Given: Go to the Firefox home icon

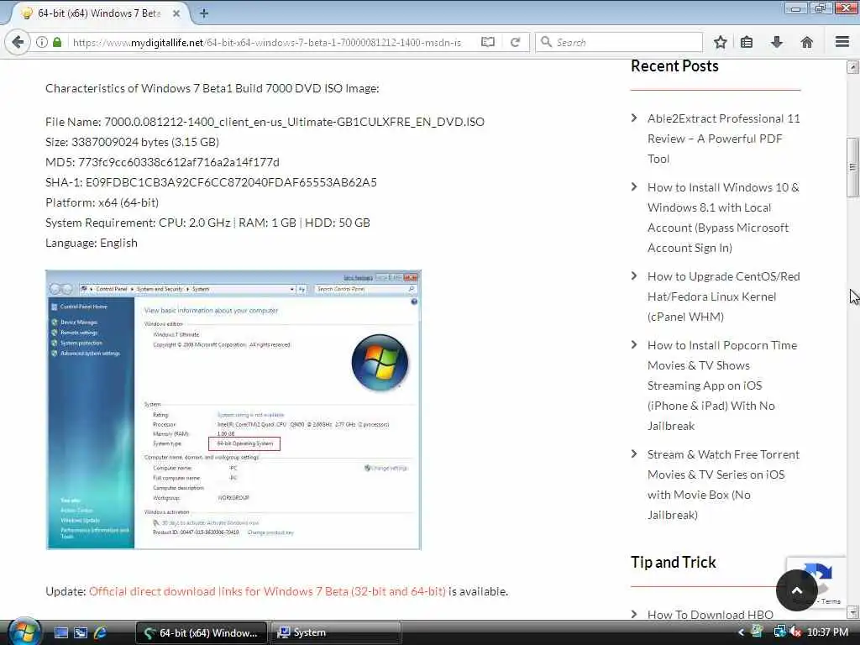Looking at the screenshot, I should 807,42.
